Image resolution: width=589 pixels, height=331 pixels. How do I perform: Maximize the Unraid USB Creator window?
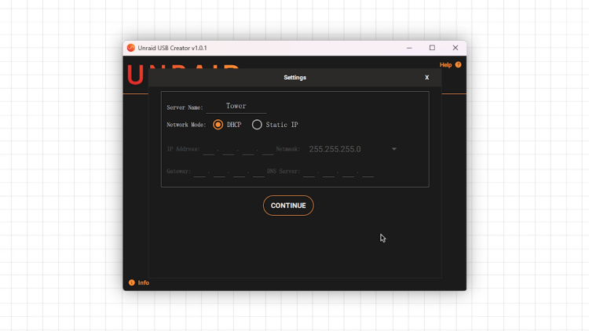click(433, 48)
